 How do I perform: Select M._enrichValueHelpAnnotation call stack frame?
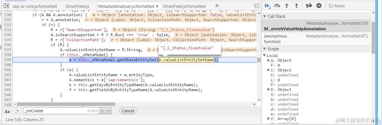[x=316, y=26]
